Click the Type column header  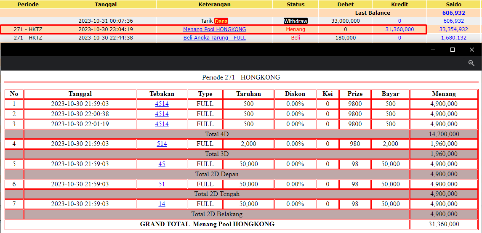point(205,94)
